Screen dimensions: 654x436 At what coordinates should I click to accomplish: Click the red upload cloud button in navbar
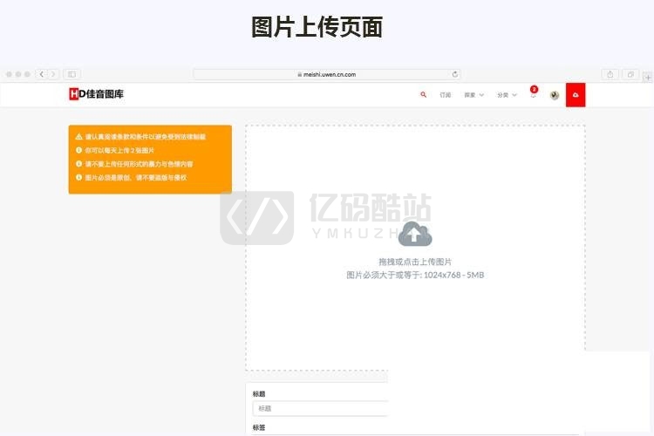pyautogui.click(x=576, y=95)
